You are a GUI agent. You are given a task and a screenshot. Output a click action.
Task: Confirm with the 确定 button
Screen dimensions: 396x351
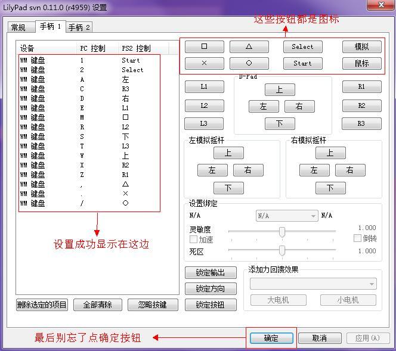[271, 338]
